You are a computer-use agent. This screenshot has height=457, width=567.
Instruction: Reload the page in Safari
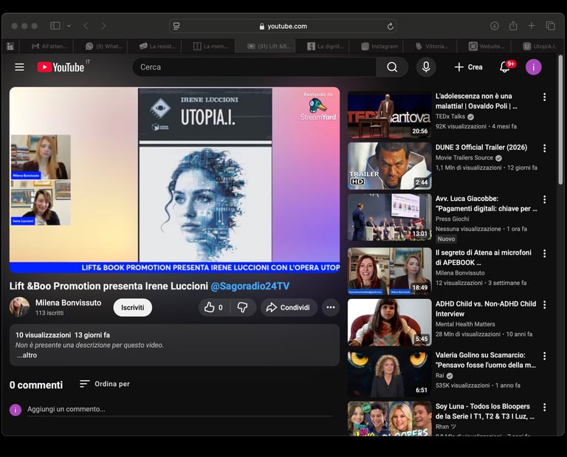390,26
